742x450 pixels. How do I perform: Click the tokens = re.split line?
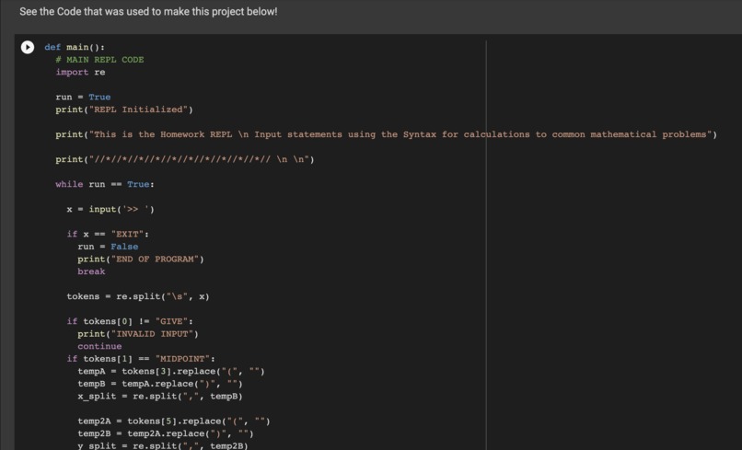pos(138,296)
